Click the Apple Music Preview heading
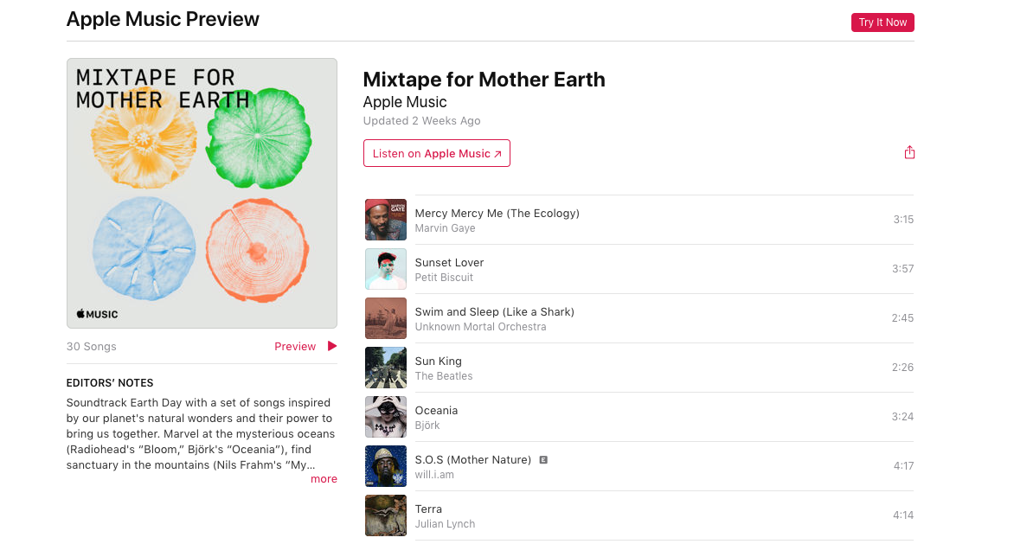The width and height of the screenshot is (1014, 544). 163,19
